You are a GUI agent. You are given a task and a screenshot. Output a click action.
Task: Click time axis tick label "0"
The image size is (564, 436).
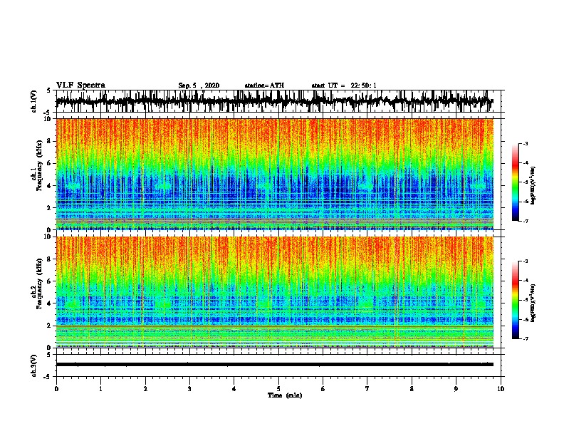(x=56, y=389)
